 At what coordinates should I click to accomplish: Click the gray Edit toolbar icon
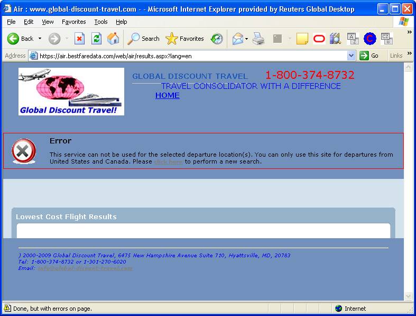click(277, 39)
